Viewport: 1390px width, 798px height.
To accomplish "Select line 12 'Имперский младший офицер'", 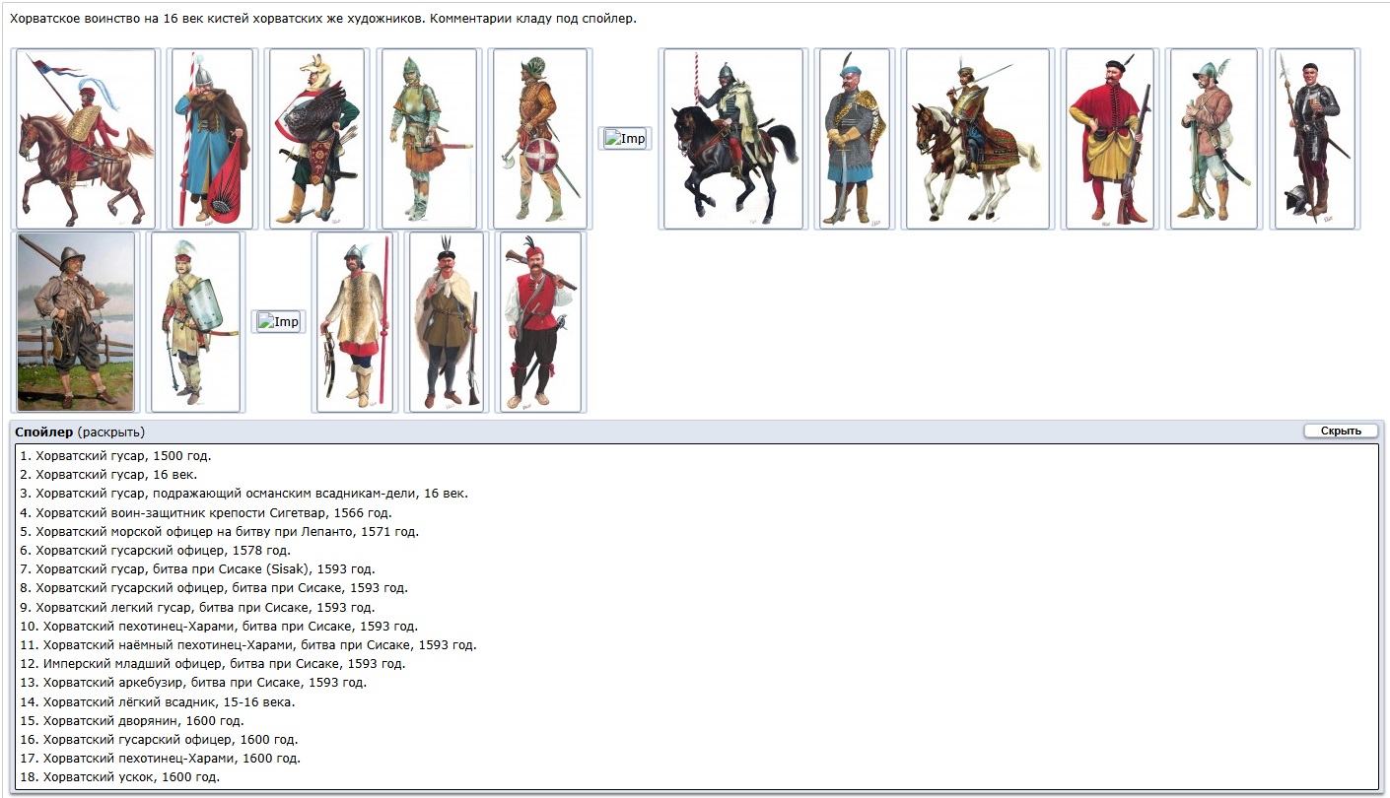I will pos(213,663).
